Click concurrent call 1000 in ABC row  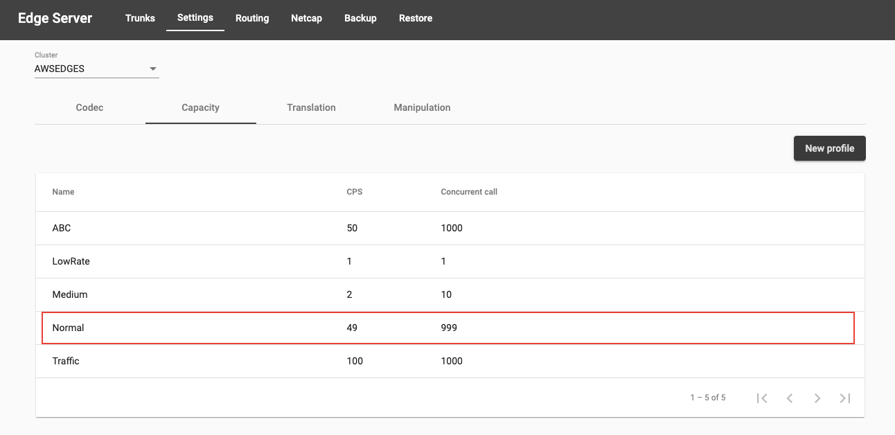coord(452,228)
